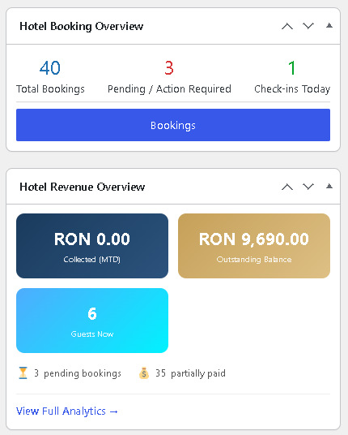
Task: Select the 40 Total Bookings figure
Action: [x=50, y=68]
